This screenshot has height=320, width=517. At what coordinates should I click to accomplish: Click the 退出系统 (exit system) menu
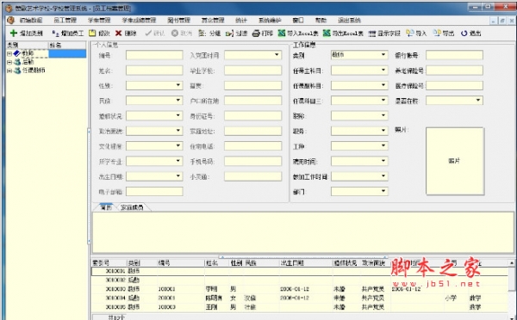[x=349, y=20]
